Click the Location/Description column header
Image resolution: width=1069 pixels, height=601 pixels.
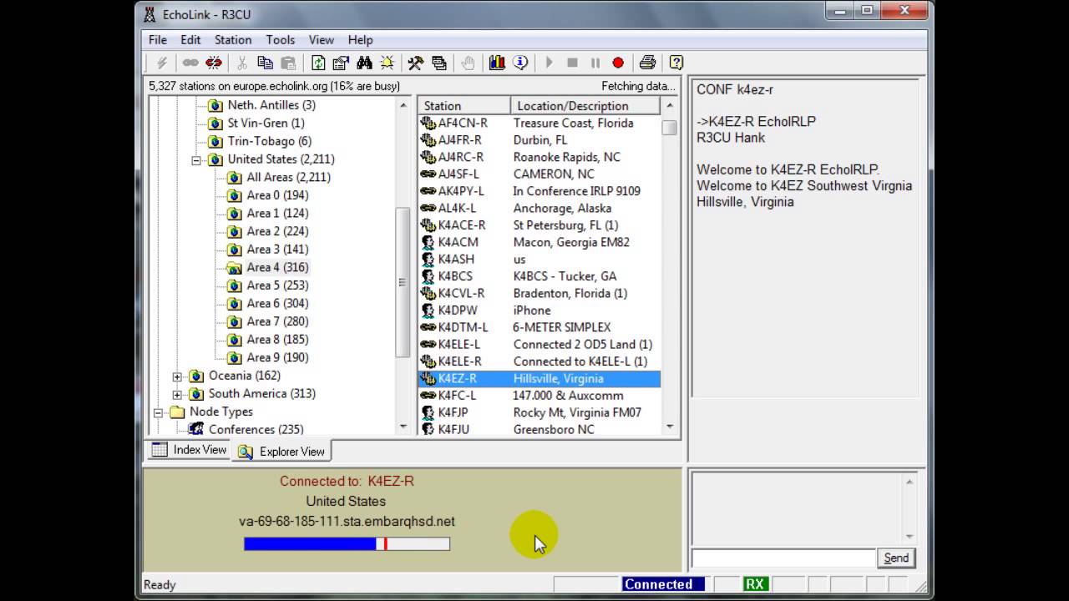[x=585, y=106]
